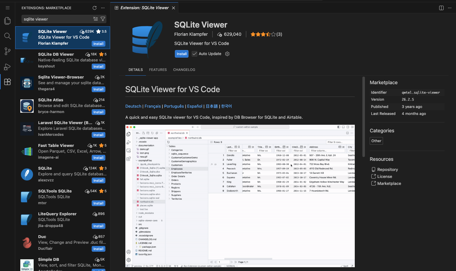This screenshot has height=271, width=456.
Task: Refresh the extensions marketplace list
Action: (x=94, y=8)
